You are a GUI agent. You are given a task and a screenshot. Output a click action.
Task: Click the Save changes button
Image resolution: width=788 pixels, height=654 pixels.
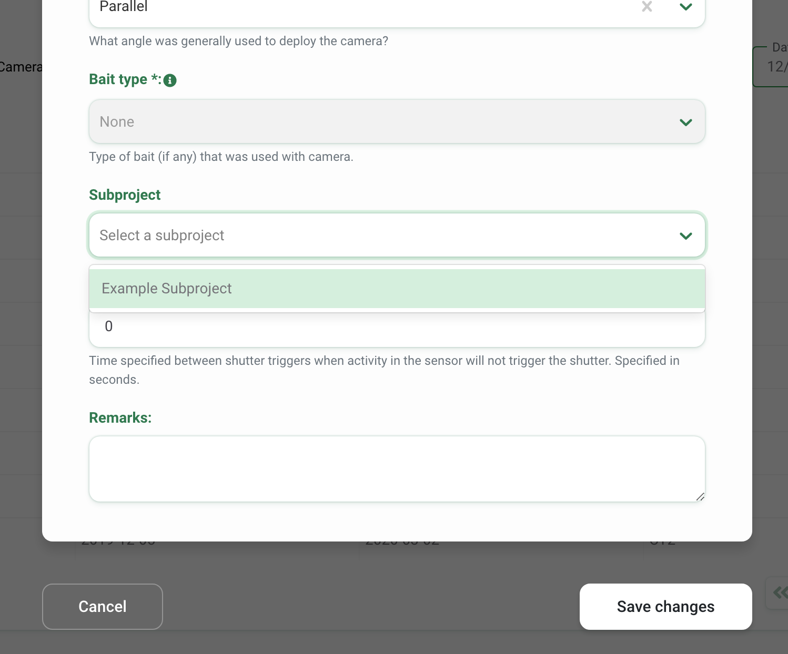pos(666,607)
